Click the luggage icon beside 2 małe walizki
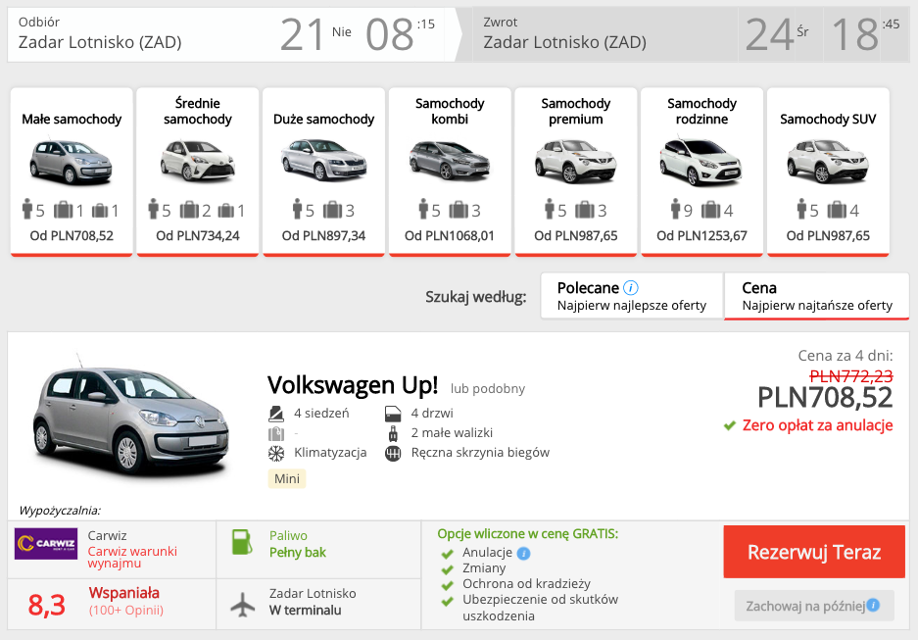Viewport: 918px width, 640px height. pos(393,433)
